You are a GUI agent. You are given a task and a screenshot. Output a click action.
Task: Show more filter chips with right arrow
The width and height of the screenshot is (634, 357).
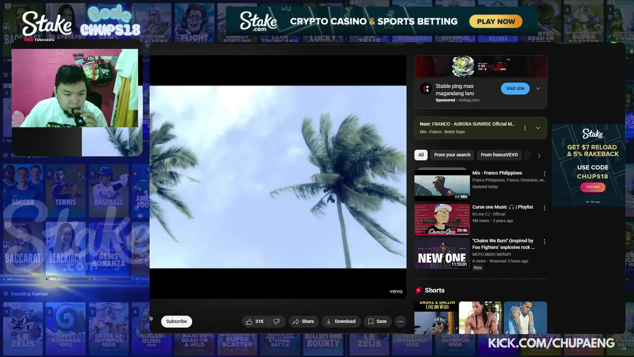539,155
